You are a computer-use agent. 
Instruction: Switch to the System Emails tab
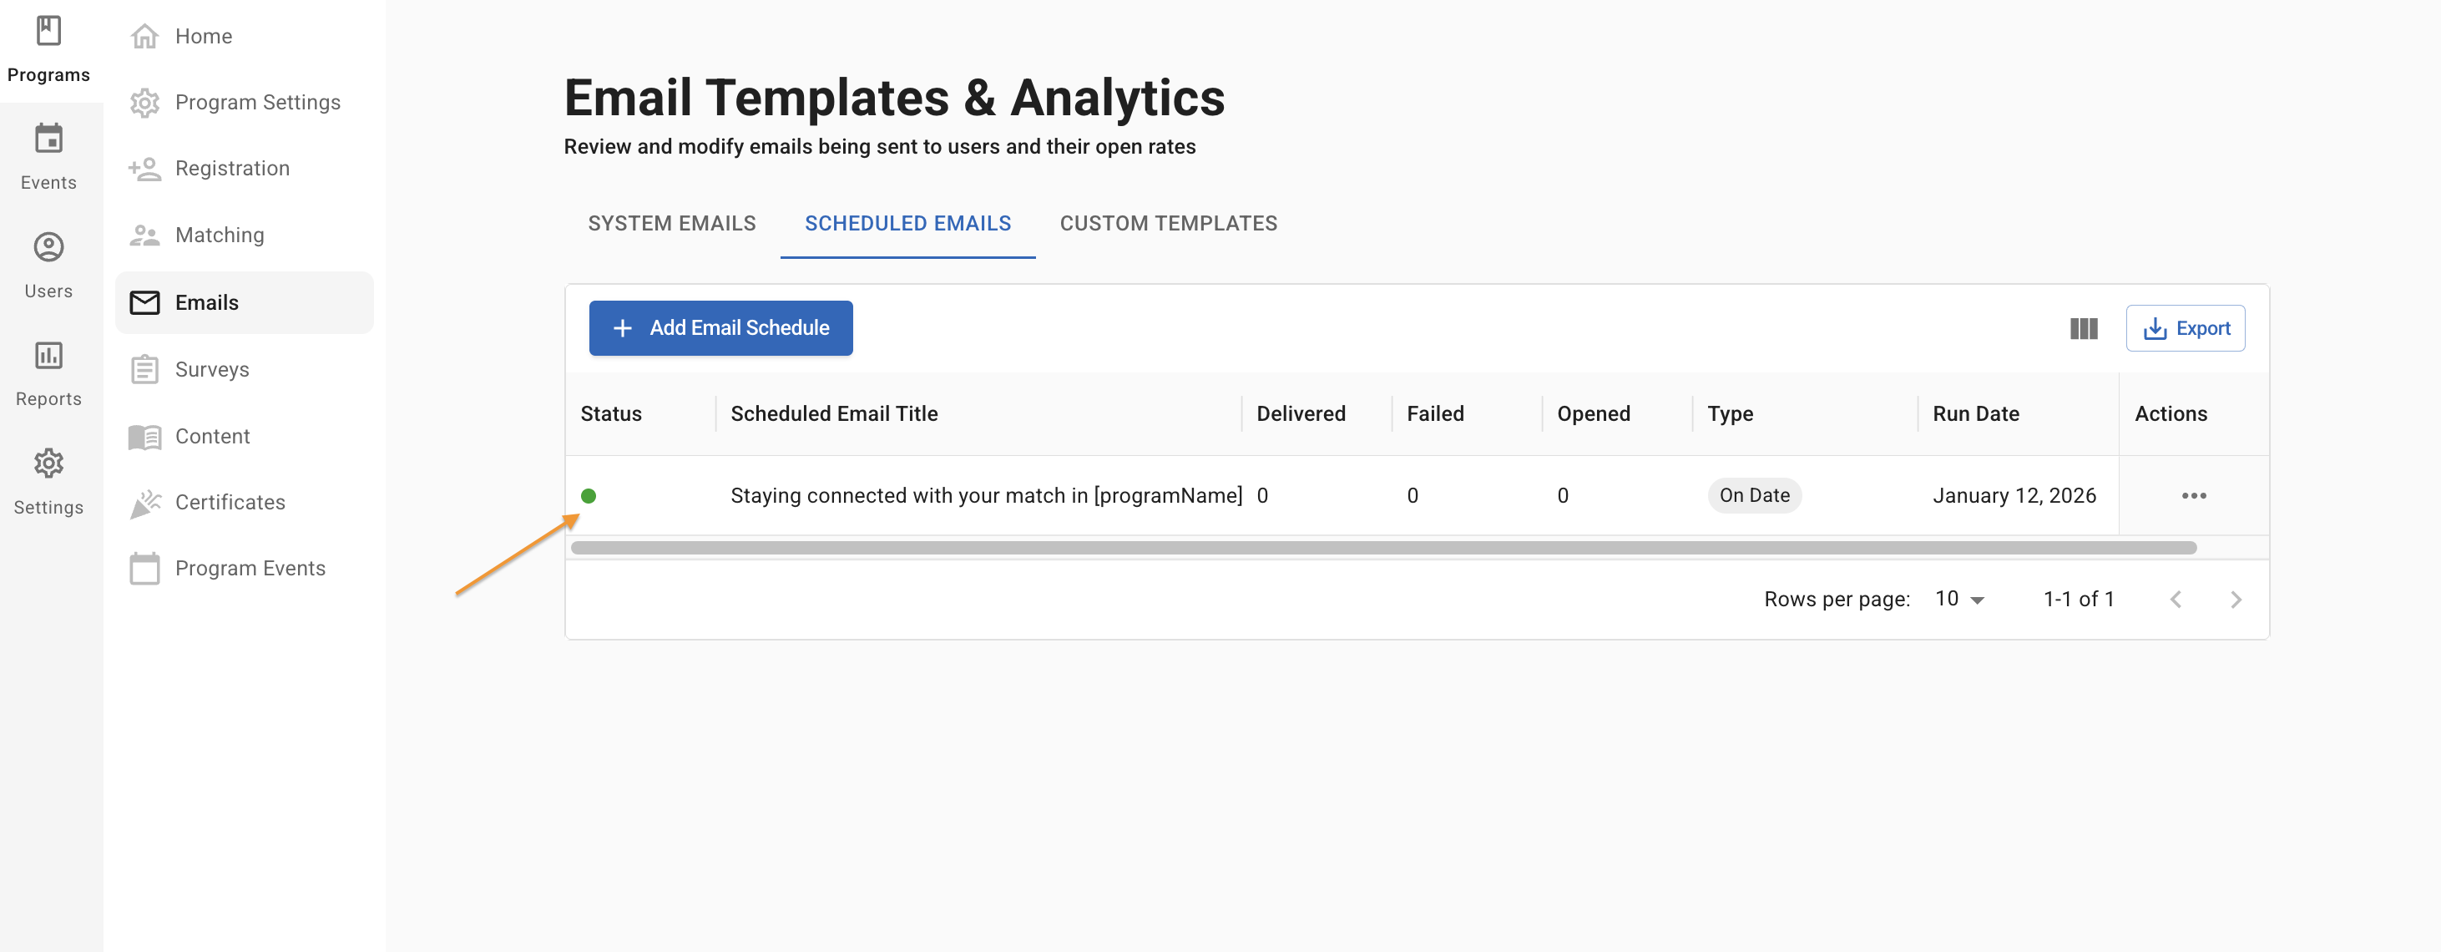[x=671, y=224]
